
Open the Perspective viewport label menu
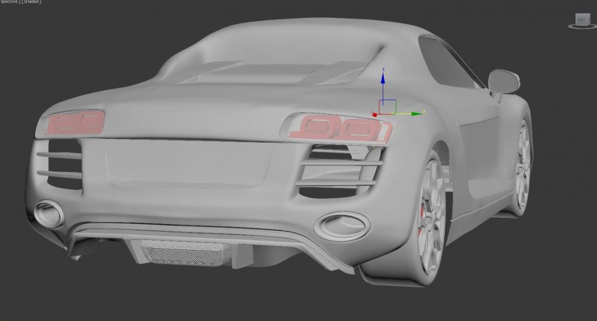(x=10, y=2)
